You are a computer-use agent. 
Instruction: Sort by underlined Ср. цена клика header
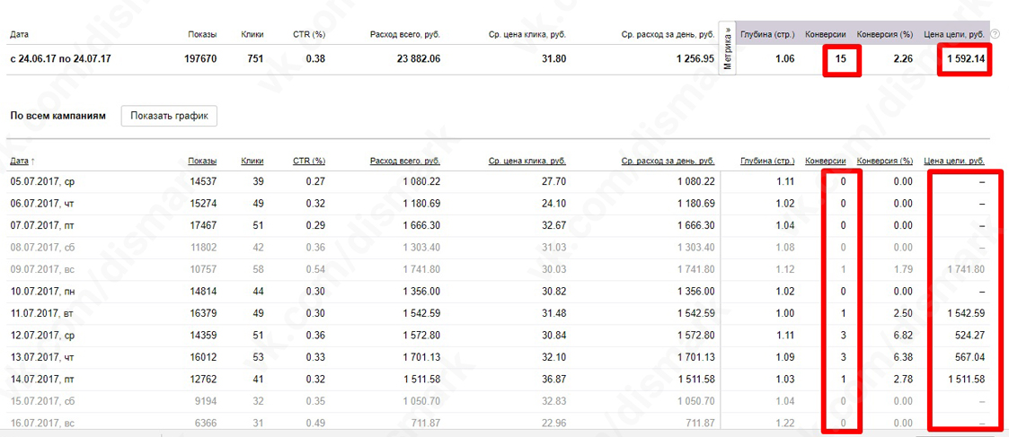click(527, 162)
